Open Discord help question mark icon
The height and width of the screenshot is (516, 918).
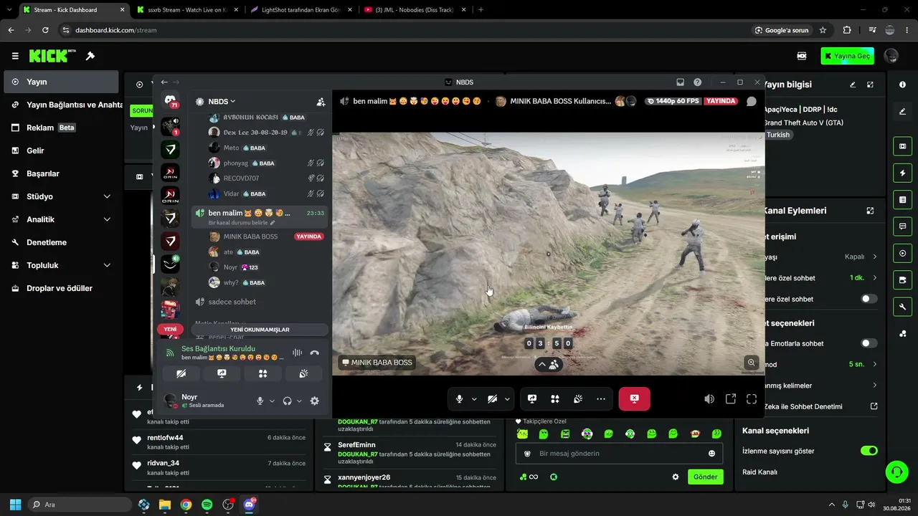pos(697,82)
